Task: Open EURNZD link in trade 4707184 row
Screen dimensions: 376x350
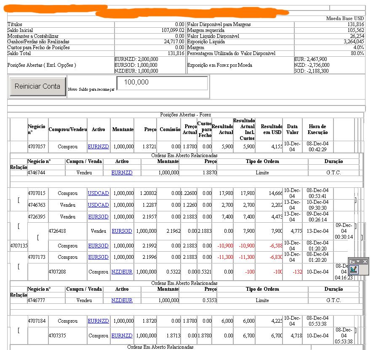Action: pyautogui.click(x=99, y=321)
